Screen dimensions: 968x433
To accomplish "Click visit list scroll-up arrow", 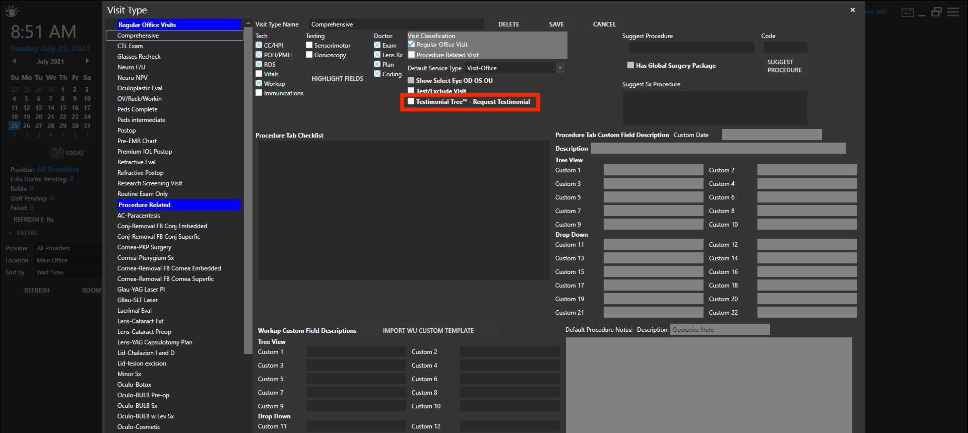I will (248, 23).
